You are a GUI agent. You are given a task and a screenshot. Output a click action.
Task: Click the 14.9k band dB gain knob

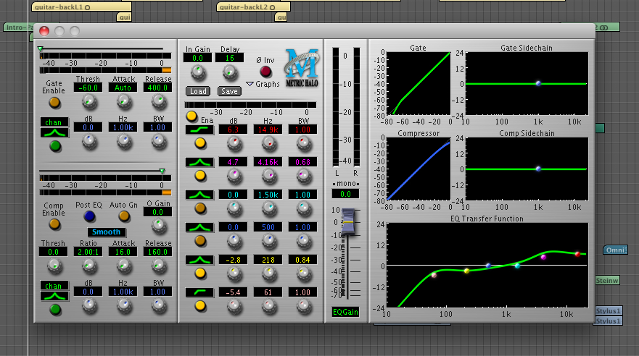click(x=234, y=143)
